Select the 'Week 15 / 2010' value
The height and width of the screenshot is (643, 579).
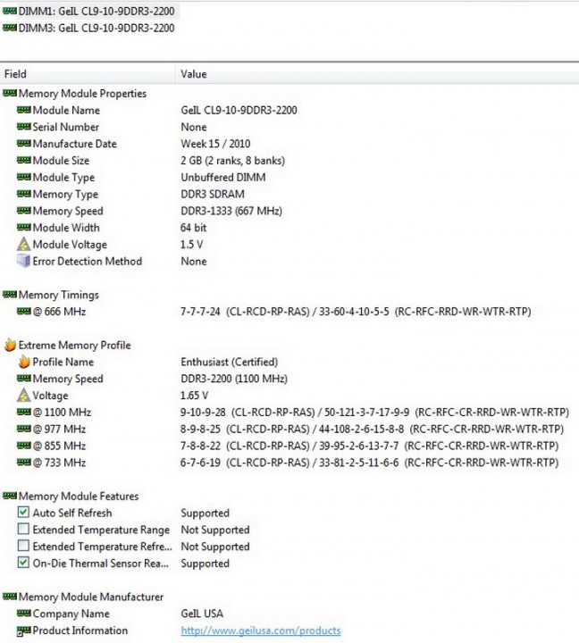coord(215,144)
